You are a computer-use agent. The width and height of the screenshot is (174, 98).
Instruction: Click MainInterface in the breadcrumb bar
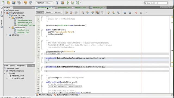click(45, 95)
